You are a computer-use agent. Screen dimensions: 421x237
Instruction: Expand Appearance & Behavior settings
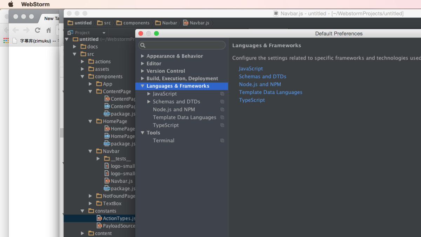142,56
